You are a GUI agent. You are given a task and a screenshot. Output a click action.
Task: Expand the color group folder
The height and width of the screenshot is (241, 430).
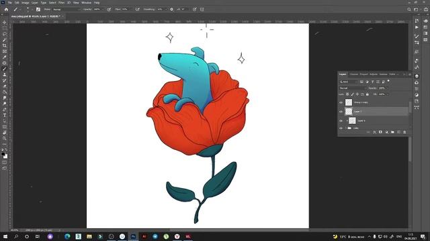[345, 128]
